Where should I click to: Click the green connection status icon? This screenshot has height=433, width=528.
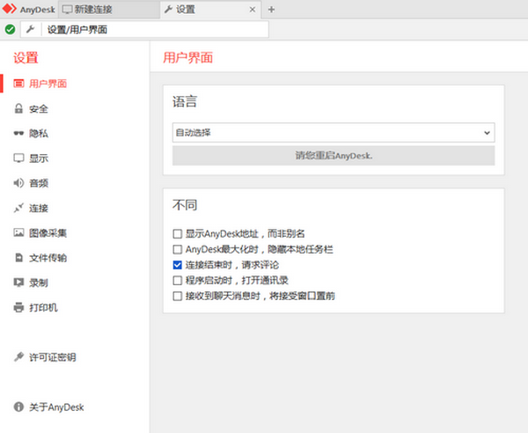tap(10, 29)
